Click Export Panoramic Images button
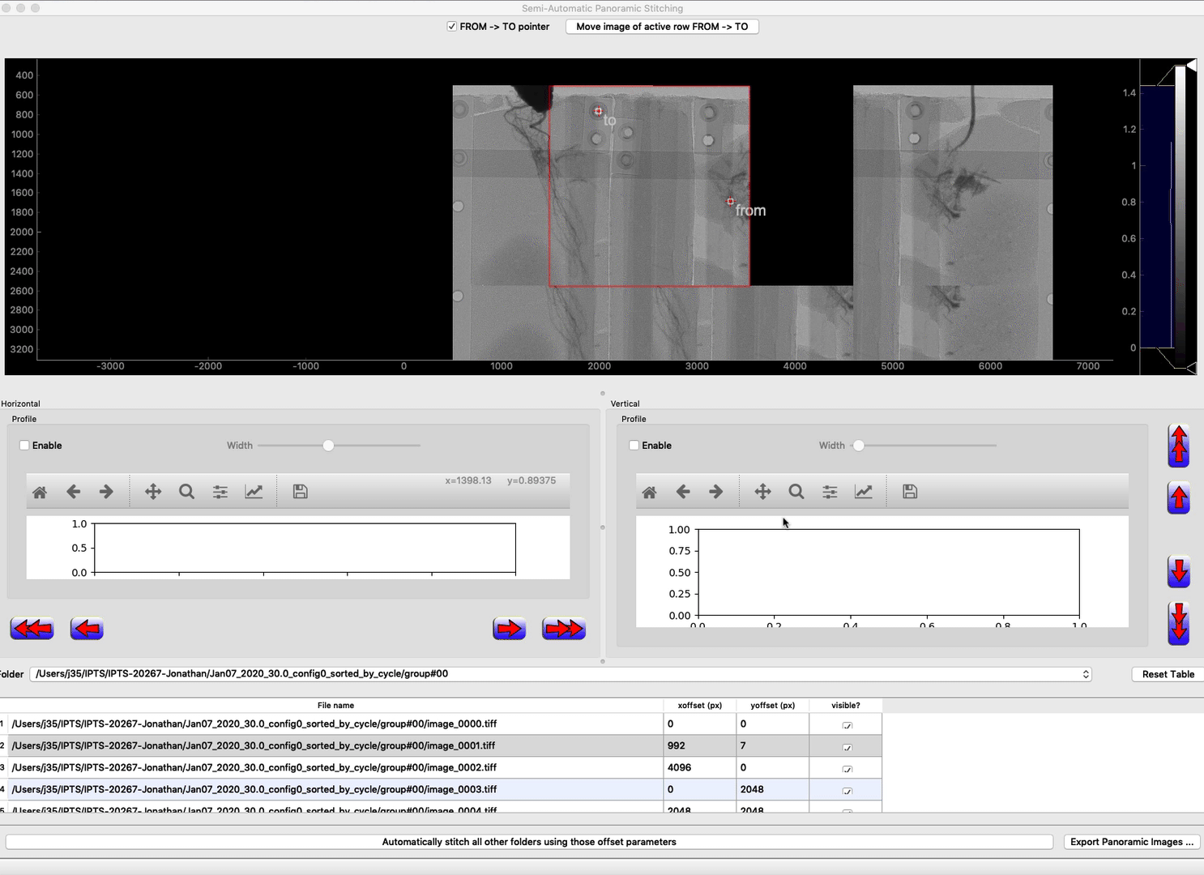The height and width of the screenshot is (875, 1204). click(1131, 842)
